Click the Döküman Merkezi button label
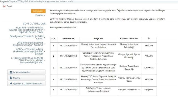Image resolution: width=178 pixels, height=97 pixels. tap(22, 72)
